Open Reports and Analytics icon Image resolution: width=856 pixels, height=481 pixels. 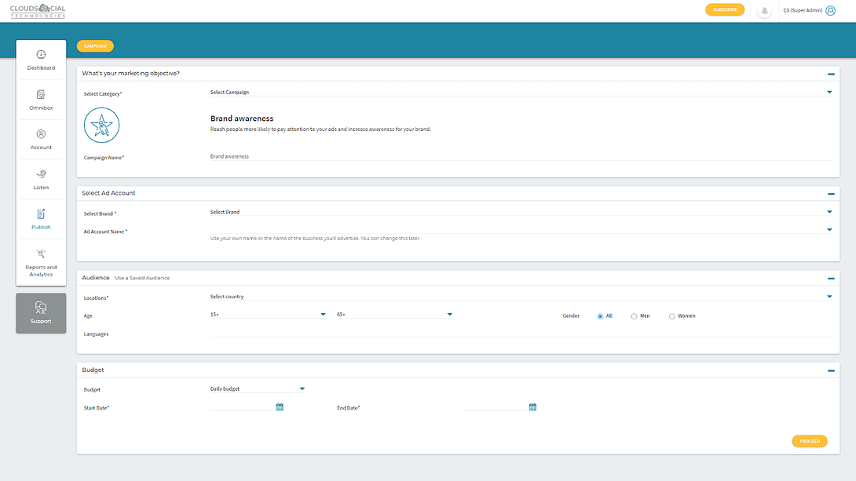pos(41,254)
